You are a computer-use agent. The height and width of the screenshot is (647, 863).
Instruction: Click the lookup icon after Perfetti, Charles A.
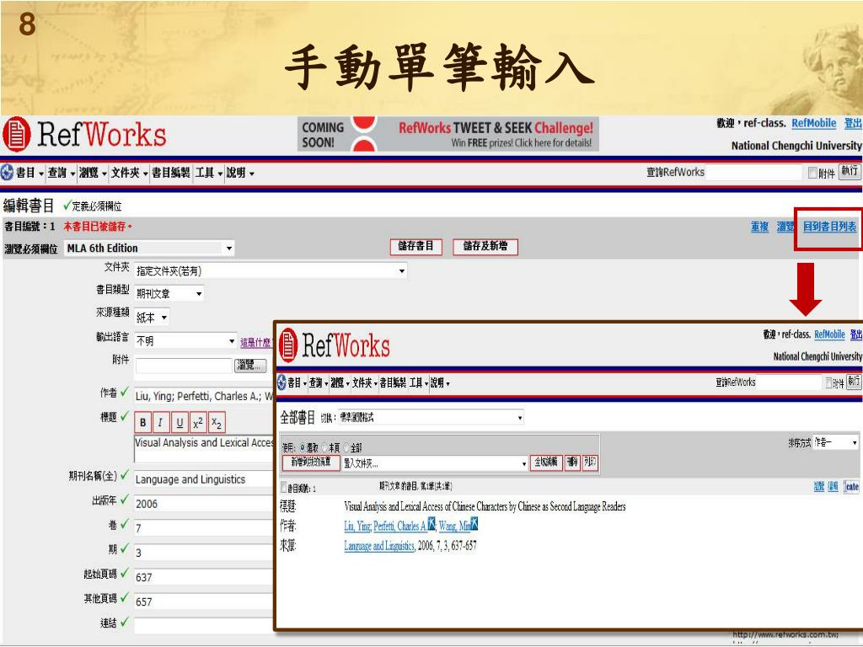pos(431,523)
